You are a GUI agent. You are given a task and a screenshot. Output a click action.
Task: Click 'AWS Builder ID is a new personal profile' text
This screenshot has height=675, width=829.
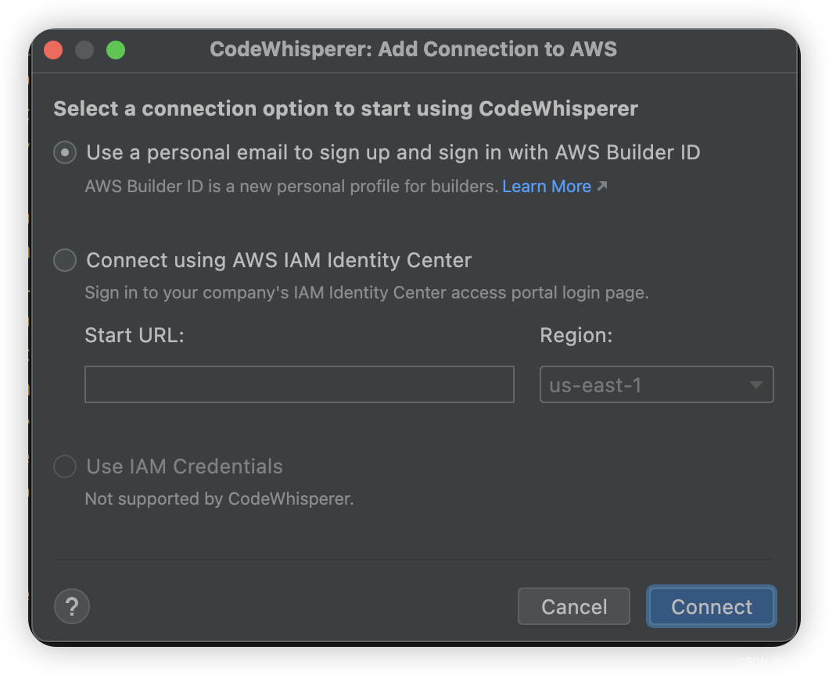click(292, 187)
